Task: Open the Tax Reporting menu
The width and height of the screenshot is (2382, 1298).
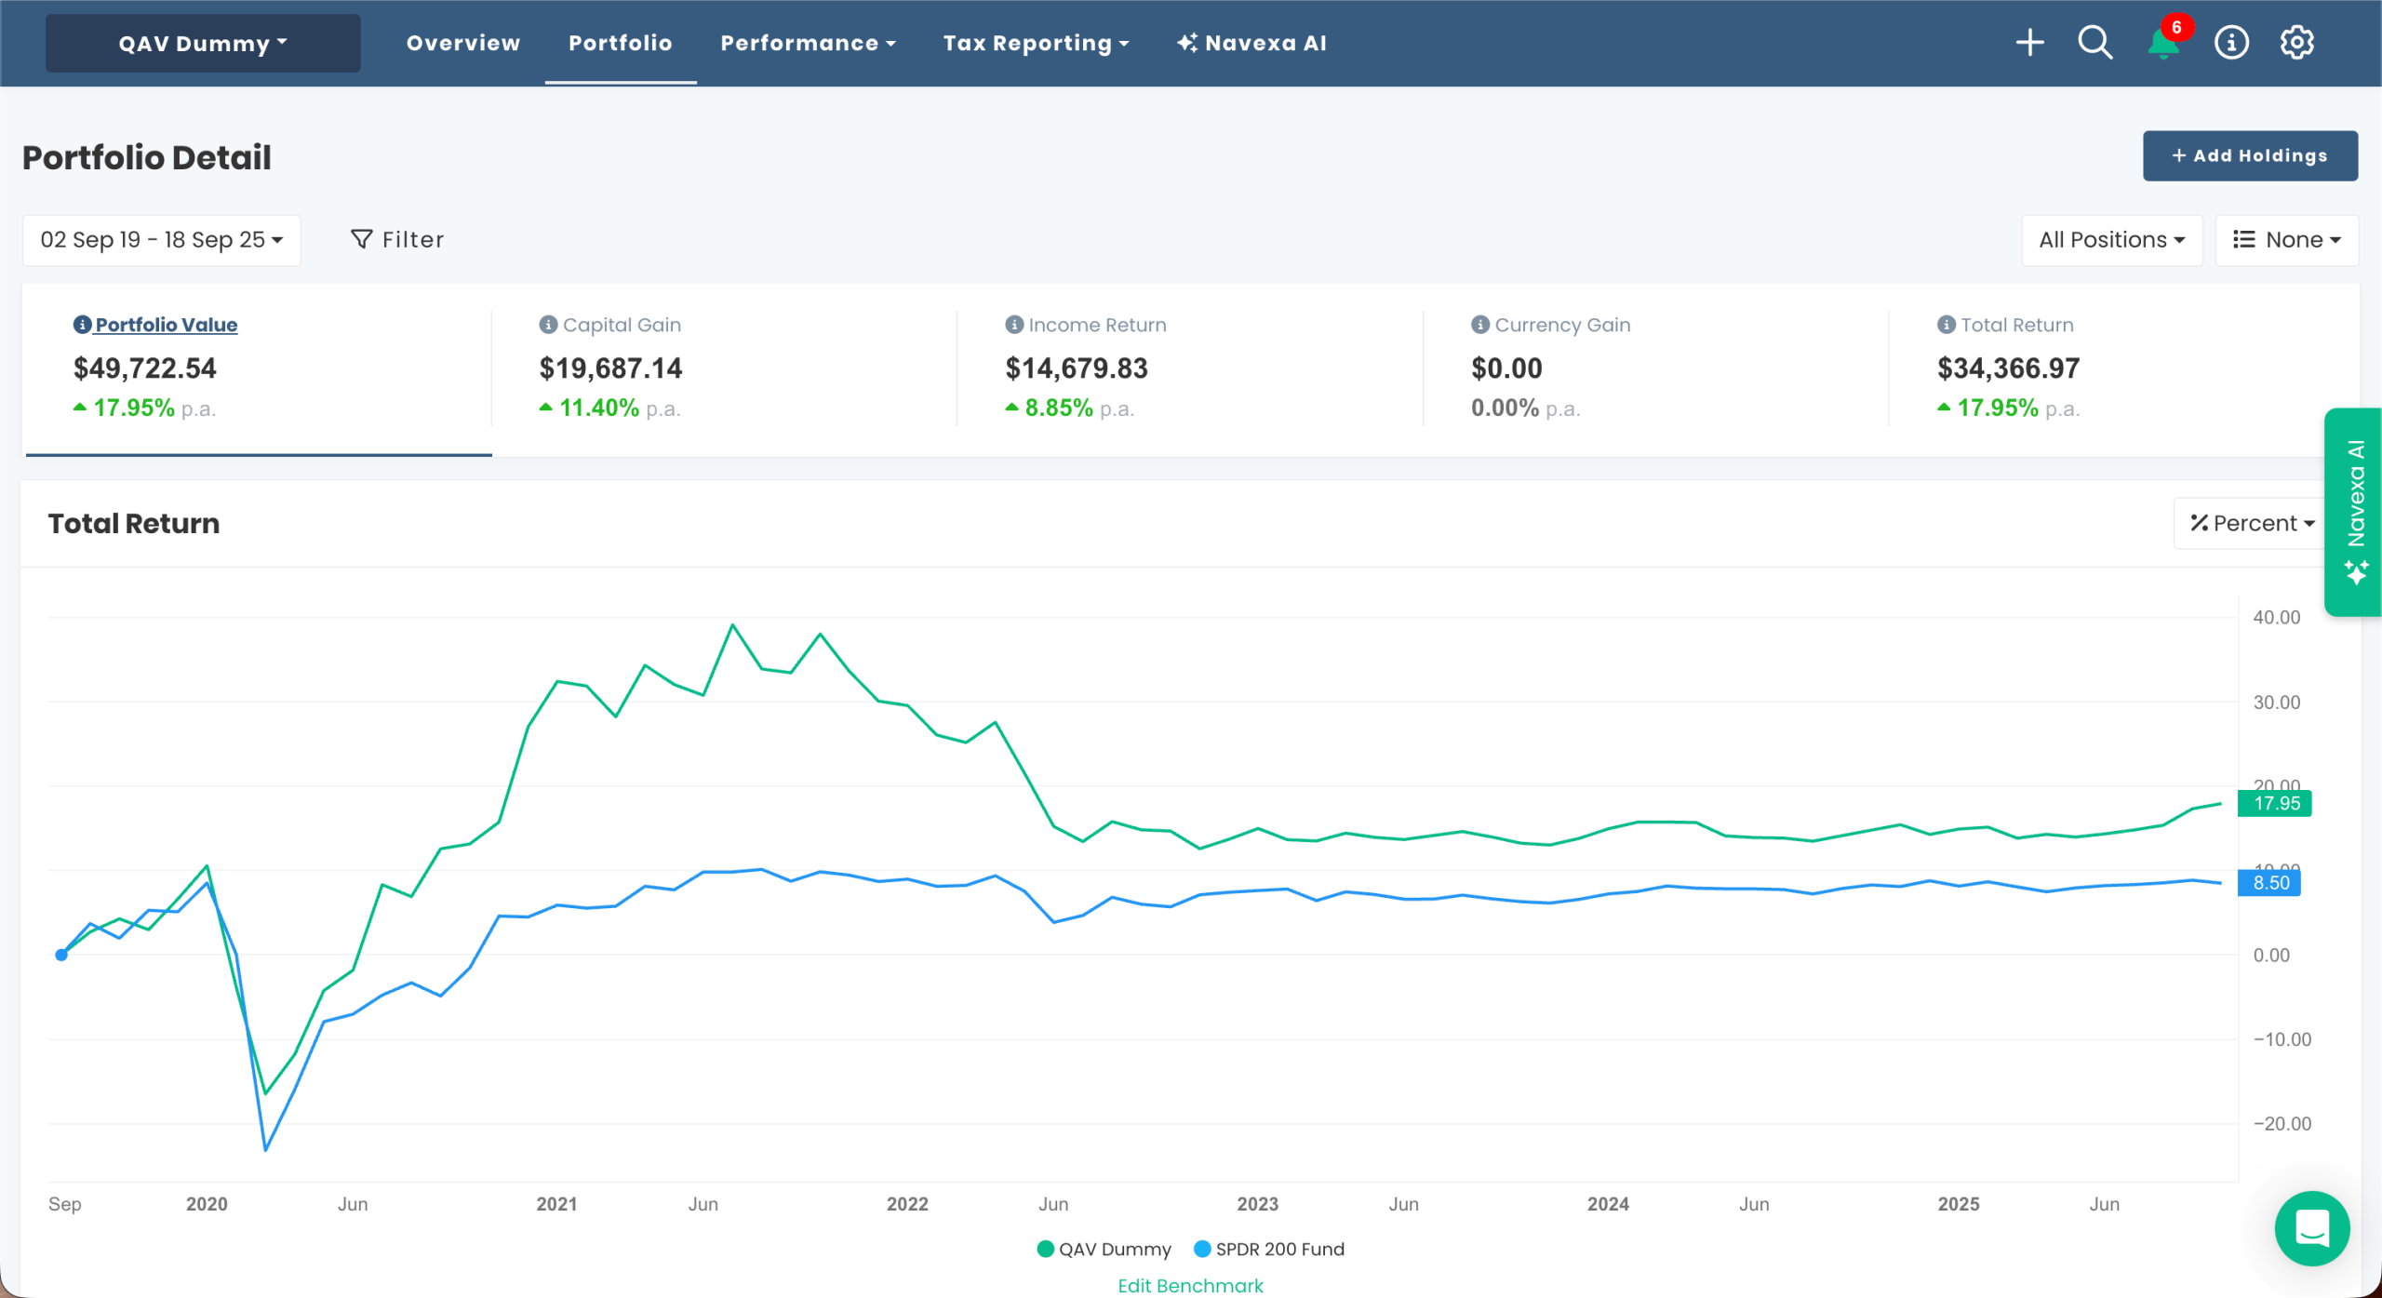Action: coord(1036,43)
